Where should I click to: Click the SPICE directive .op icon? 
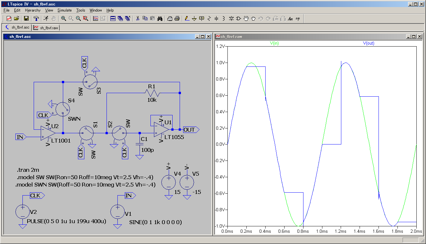[298, 19]
